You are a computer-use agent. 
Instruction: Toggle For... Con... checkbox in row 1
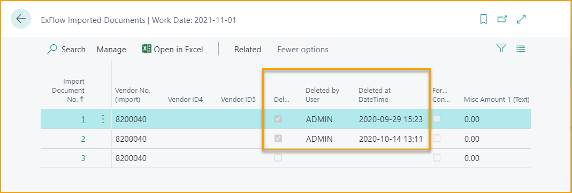click(436, 119)
